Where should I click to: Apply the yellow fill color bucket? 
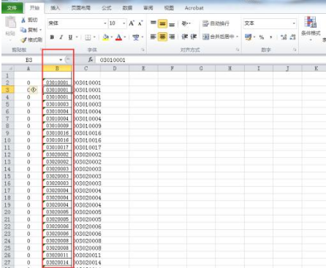pos(106,37)
